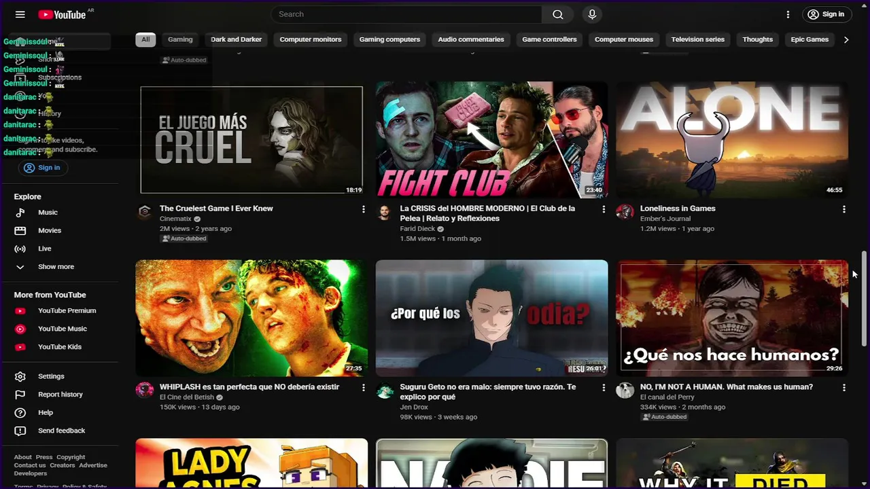Select the Thoughts chip
Viewport: 870px width, 489px height.
tap(758, 39)
